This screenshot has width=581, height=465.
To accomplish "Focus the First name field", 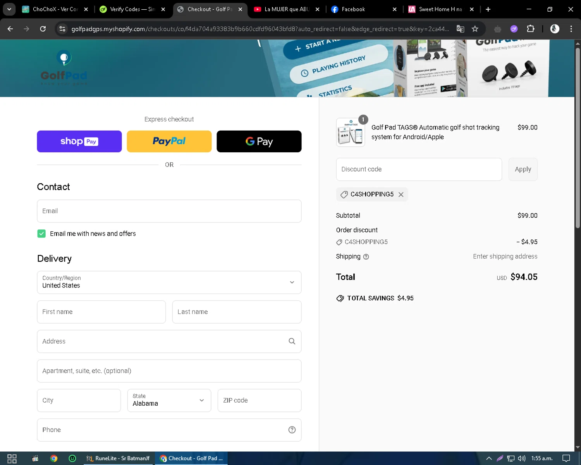I will pyautogui.click(x=101, y=312).
